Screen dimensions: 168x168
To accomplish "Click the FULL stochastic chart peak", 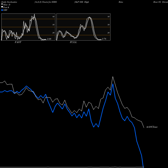I will [89, 17].
